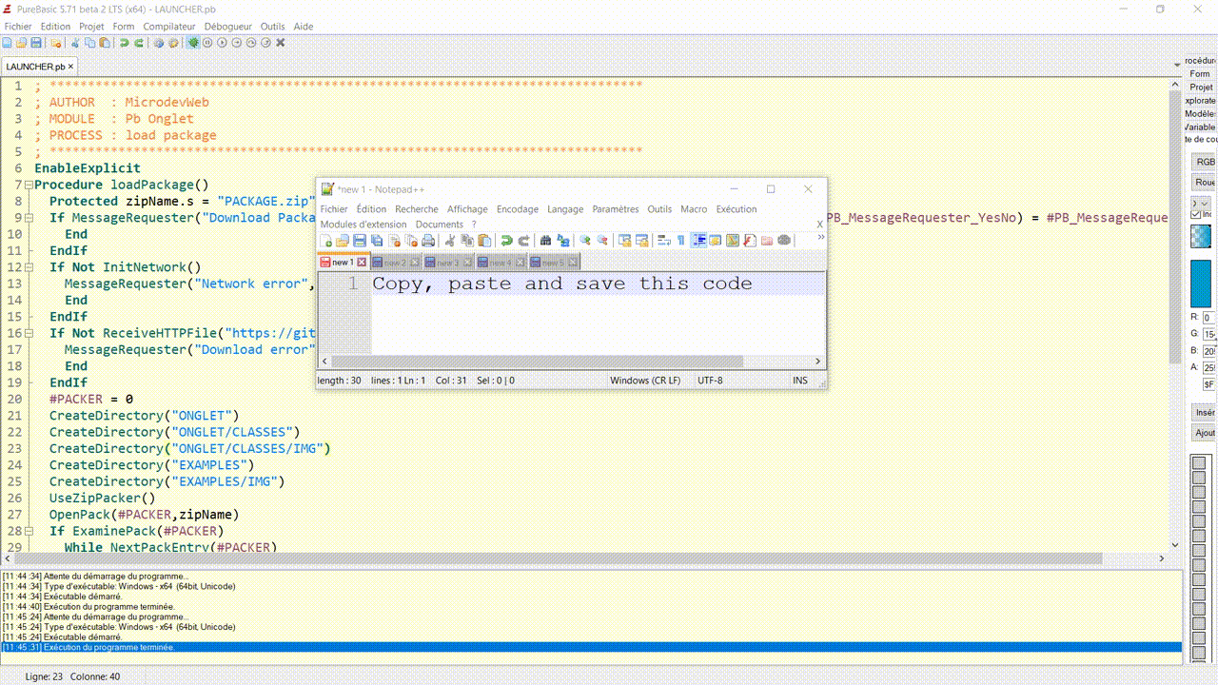Toggle the green bug debugger icon
This screenshot has height=685, width=1218.
pyautogui.click(x=193, y=43)
